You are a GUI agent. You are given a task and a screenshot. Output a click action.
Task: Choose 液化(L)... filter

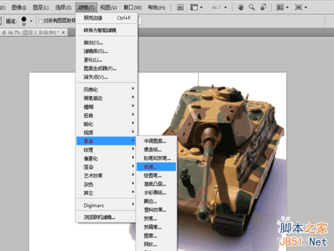(106, 60)
